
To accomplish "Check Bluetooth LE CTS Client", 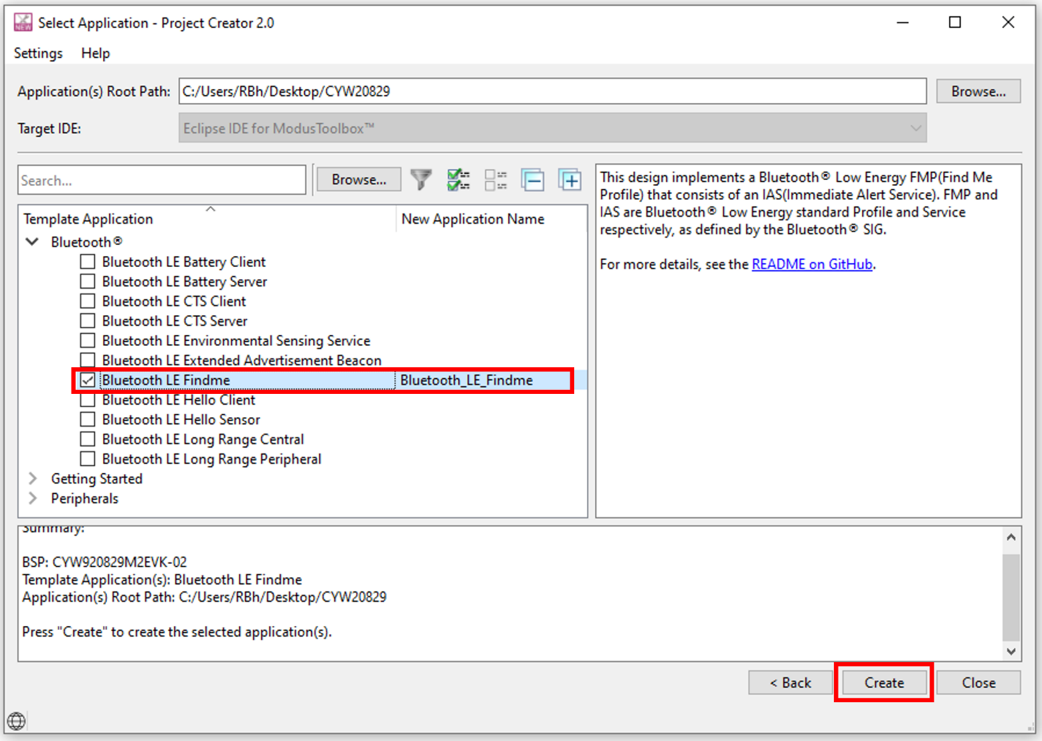I will click(x=87, y=301).
